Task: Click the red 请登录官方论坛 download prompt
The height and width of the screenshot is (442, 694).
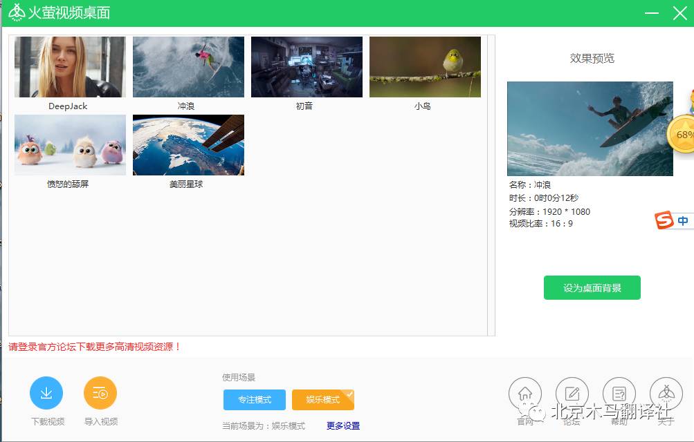Action: [x=94, y=347]
